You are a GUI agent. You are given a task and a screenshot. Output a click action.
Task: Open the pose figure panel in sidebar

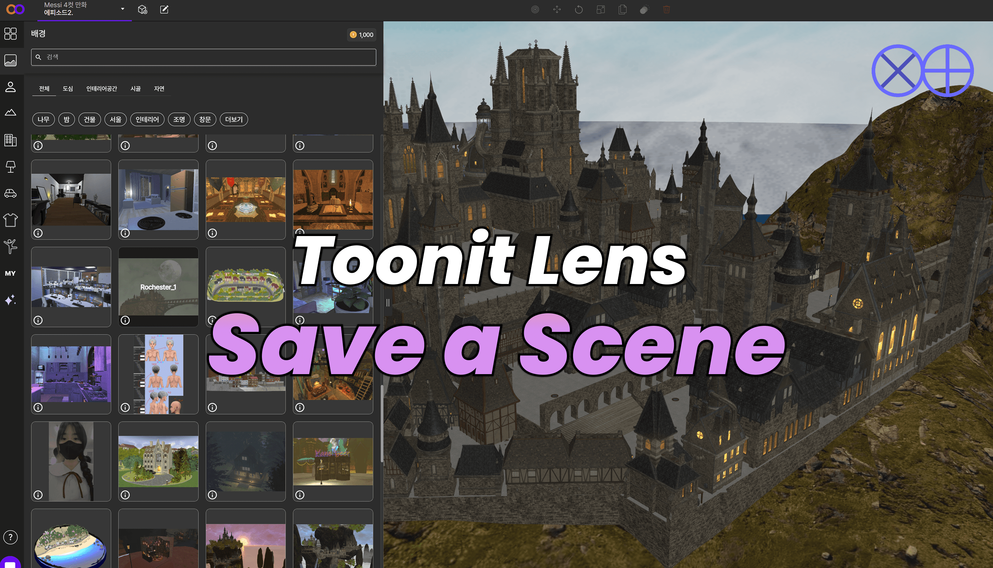(11, 247)
